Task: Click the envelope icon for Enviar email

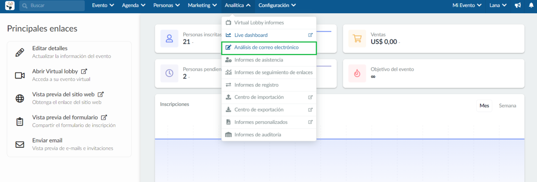Action: click(x=19, y=144)
